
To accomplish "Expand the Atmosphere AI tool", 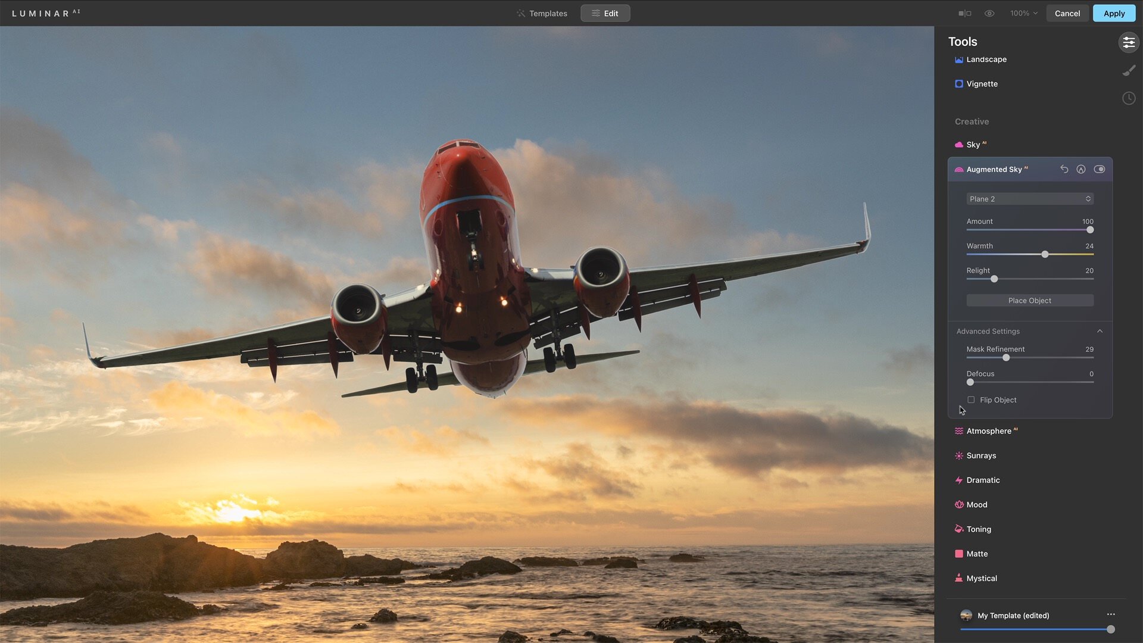I will [x=988, y=431].
